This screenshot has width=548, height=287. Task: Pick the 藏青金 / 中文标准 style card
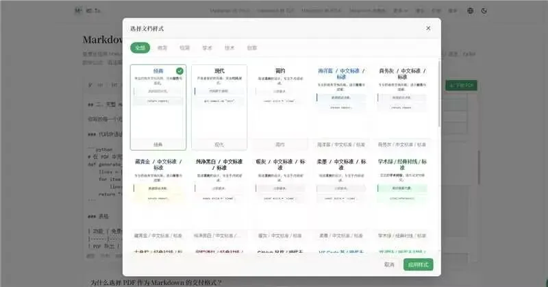point(158,198)
